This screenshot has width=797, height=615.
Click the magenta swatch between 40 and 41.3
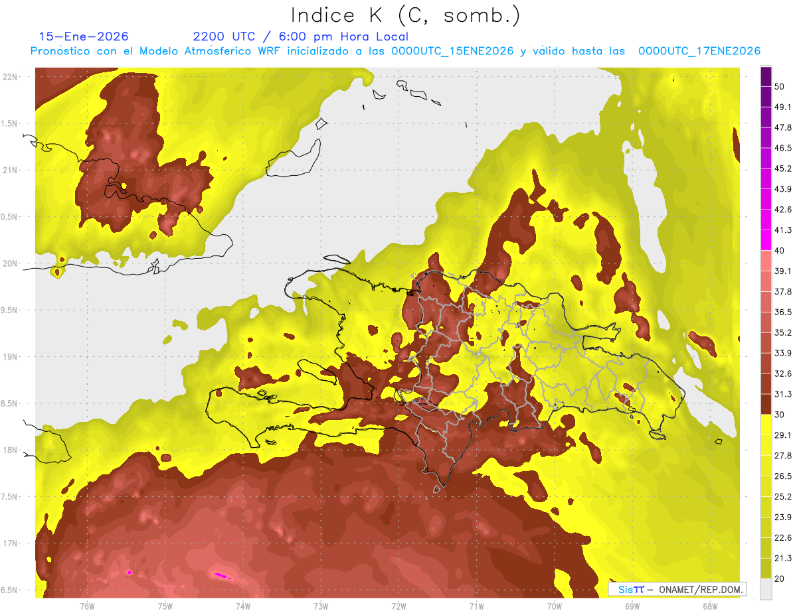click(766, 240)
